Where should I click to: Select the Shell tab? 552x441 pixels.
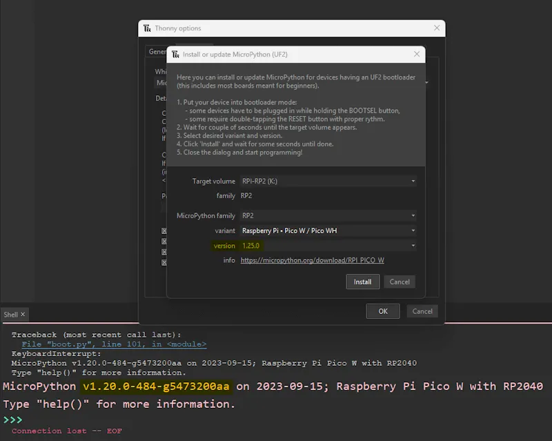point(10,314)
